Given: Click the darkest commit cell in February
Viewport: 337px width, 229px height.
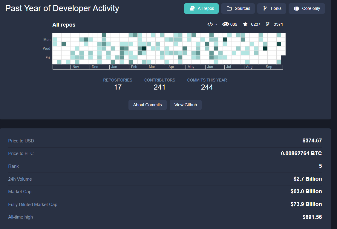Looking at the screenshot, I should (144, 49).
